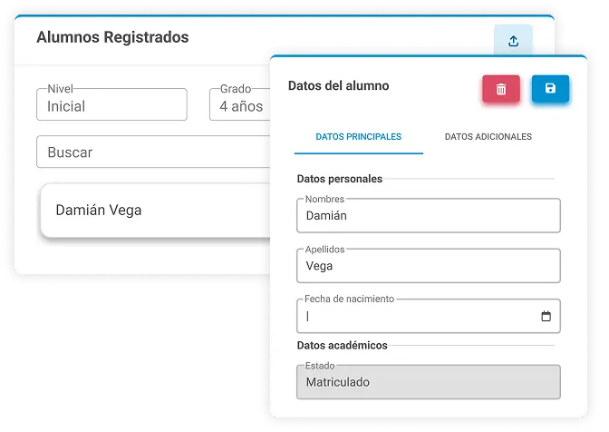The width and height of the screenshot is (609, 432).
Task: Switch to the Datos Adicionales tab
Action: tap(488, 137)
